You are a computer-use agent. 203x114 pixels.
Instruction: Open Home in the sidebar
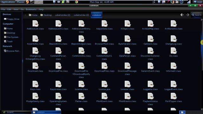(x=9, y=28)
